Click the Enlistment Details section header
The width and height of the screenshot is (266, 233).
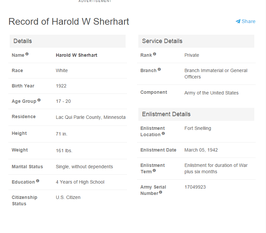pyautogui.click(x=166, y=114)
